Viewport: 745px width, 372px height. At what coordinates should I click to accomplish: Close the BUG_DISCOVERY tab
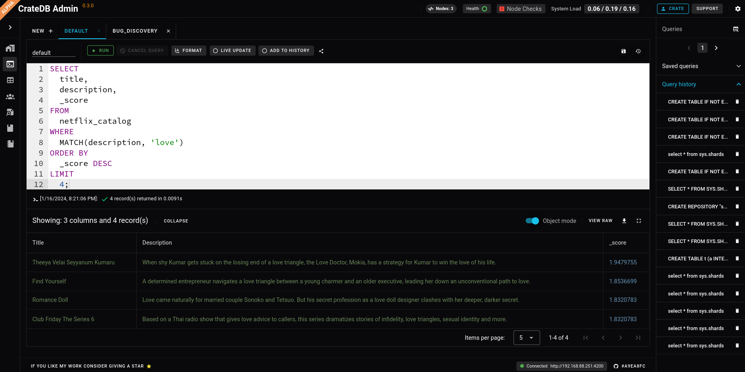tap(169, 31)
